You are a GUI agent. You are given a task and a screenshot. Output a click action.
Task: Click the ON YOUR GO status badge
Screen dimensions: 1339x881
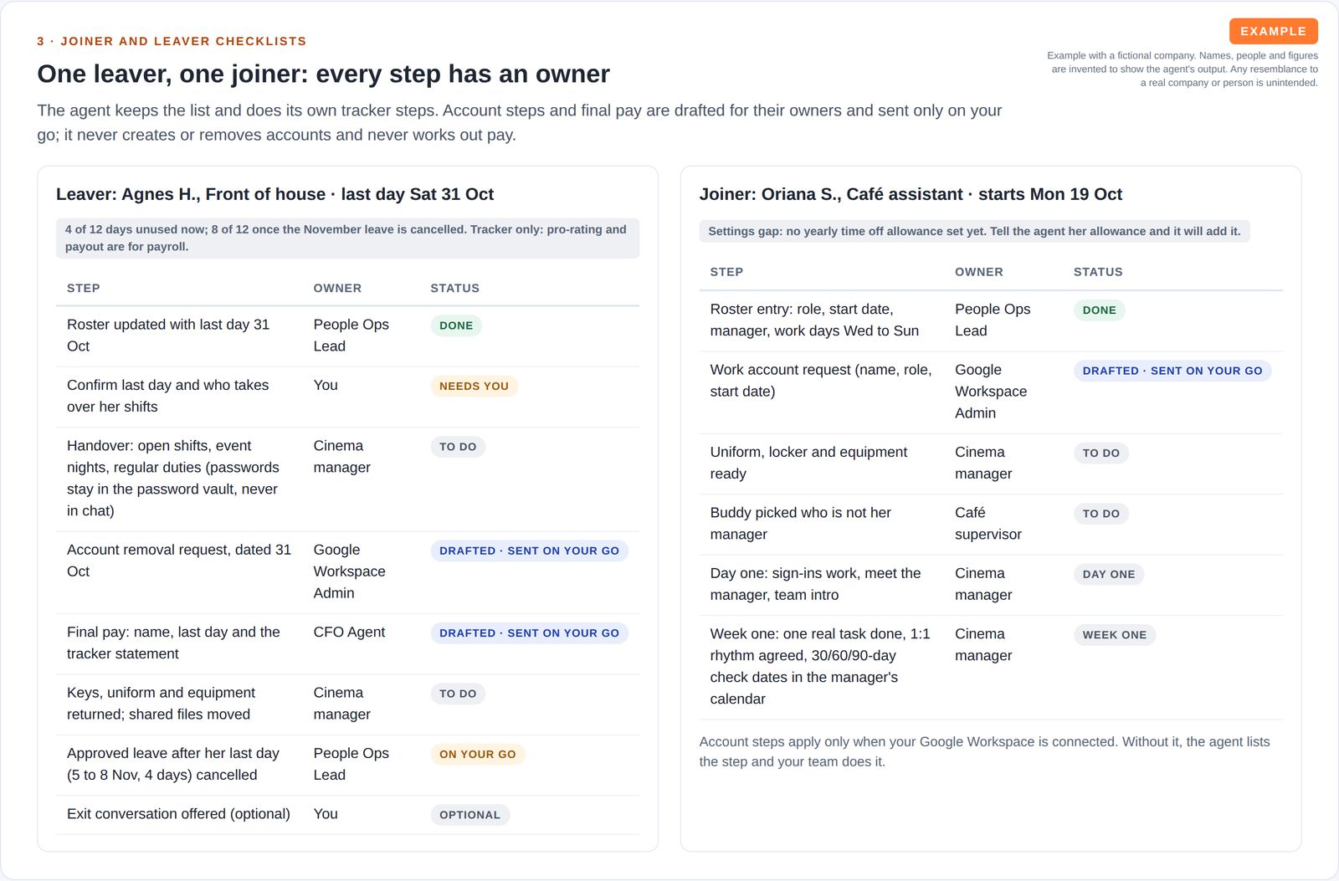[478, 754]
